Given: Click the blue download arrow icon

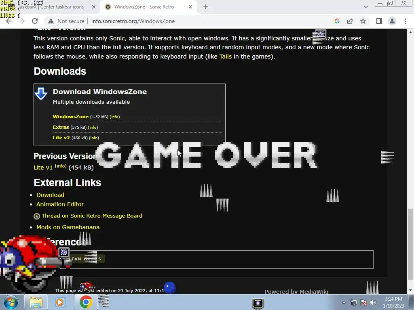Looking at the screenshot, I should coord(41,94).
